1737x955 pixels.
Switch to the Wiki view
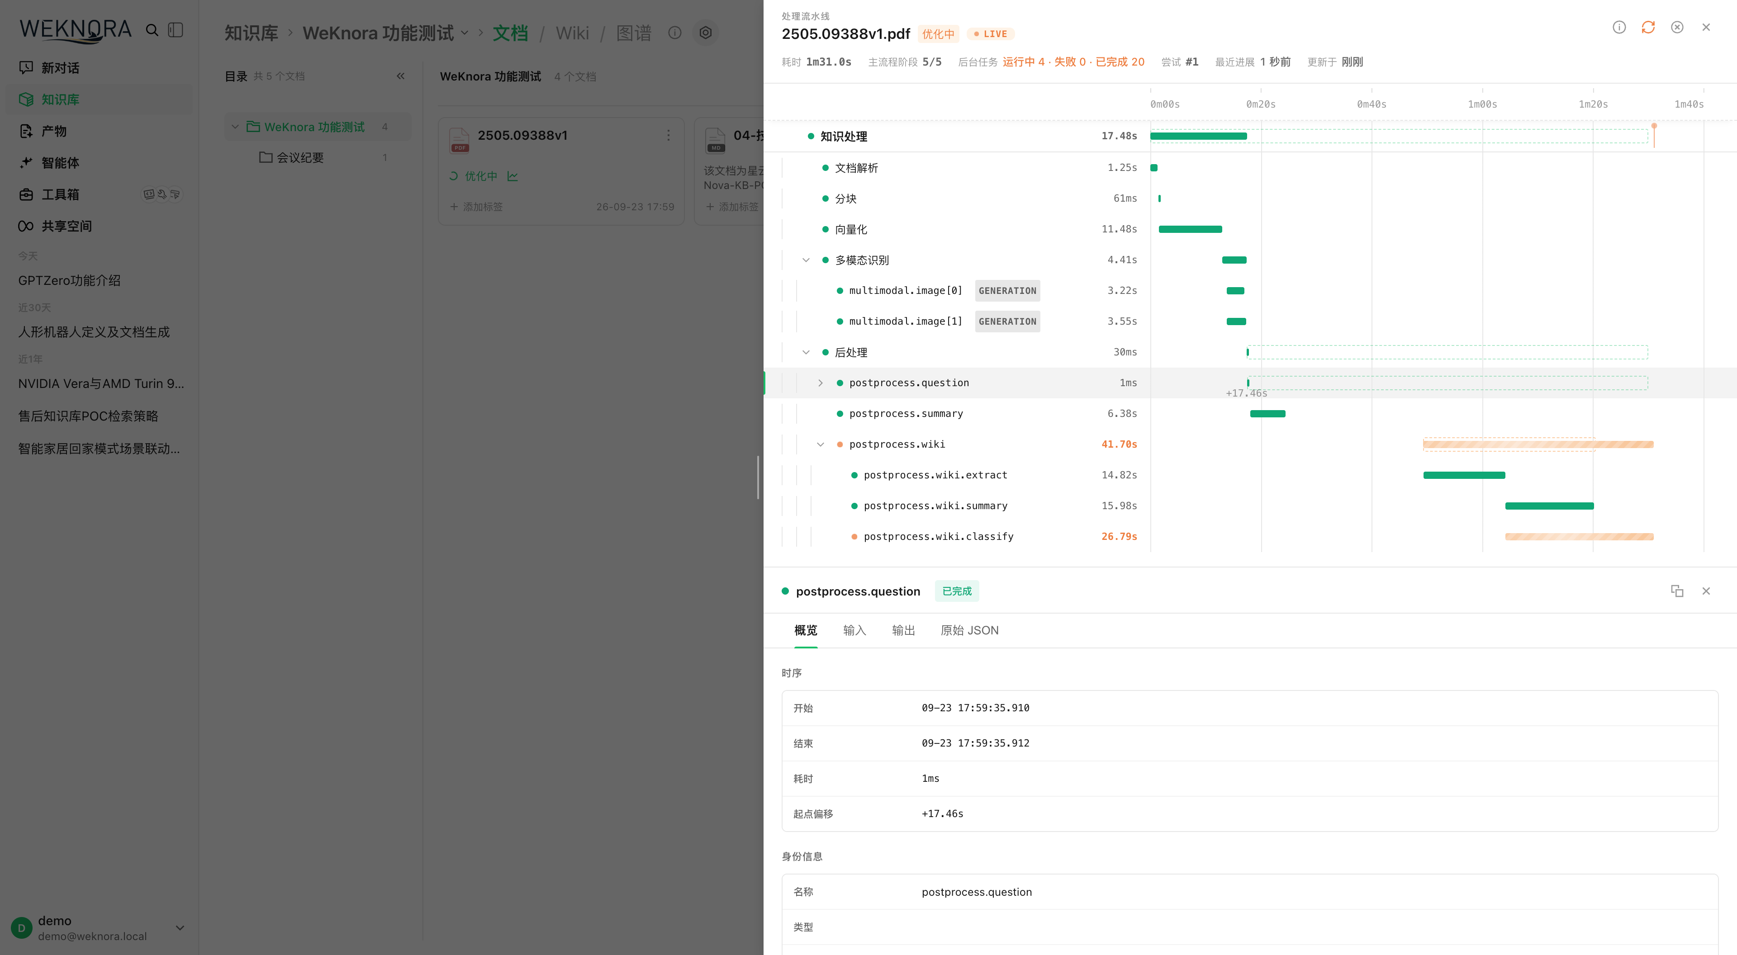573,33
